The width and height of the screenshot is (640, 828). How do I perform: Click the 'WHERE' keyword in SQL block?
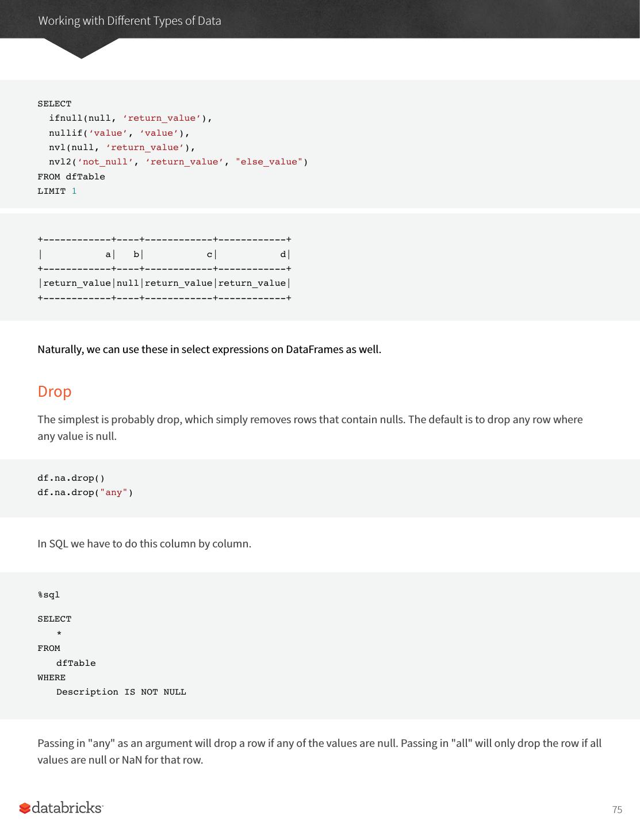[52, 677]
